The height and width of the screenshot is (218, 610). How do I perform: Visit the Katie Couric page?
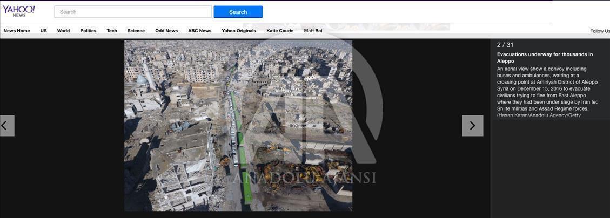click(280, 31)
